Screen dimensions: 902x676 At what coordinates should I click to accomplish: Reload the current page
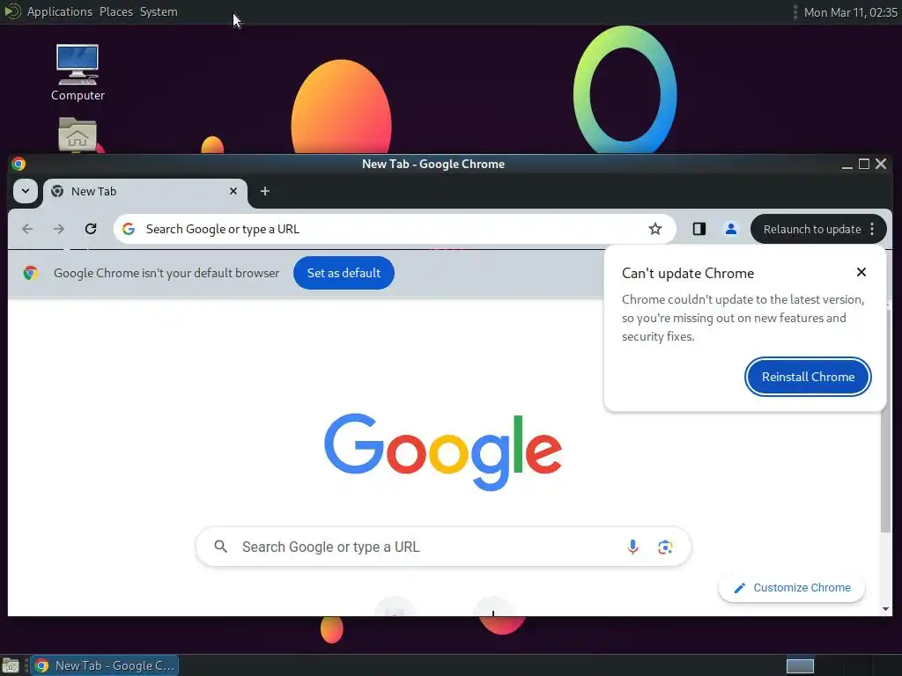pyautogui.click(x=91, y=229)
